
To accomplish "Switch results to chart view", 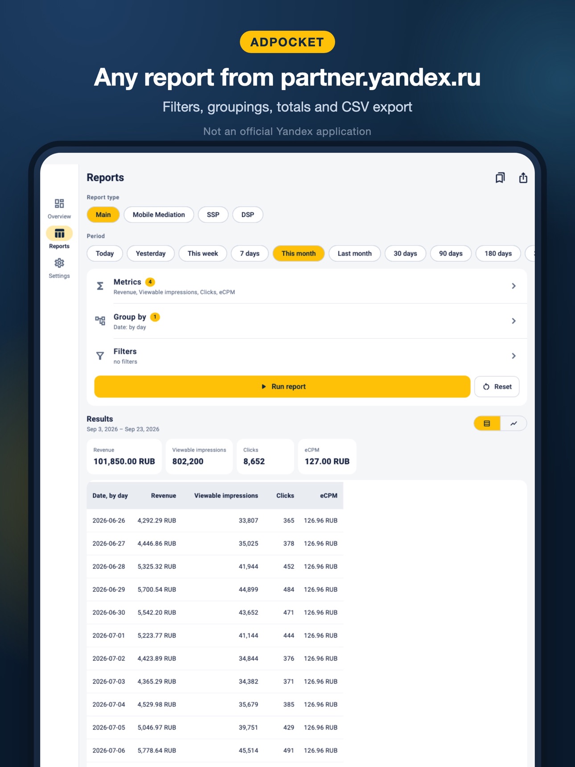I will [x=513, y=424].
